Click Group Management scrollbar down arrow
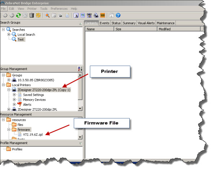The height and width of the screenshot is (173, 214). click(x=80, y=108)
